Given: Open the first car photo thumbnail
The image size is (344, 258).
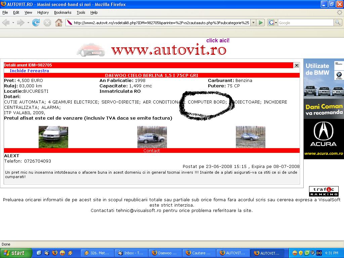Looking at the screenshot, I should (53, 137).
